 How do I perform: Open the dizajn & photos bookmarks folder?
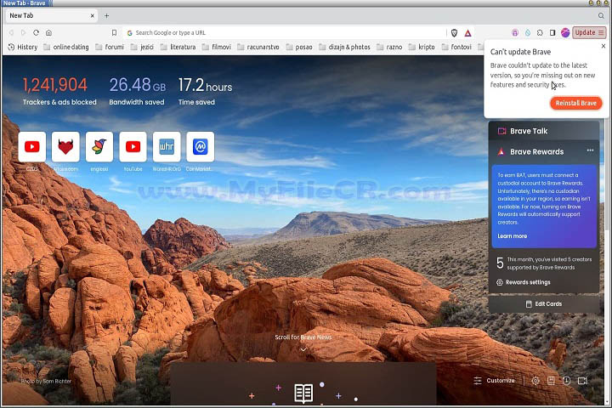coord(344,47)
